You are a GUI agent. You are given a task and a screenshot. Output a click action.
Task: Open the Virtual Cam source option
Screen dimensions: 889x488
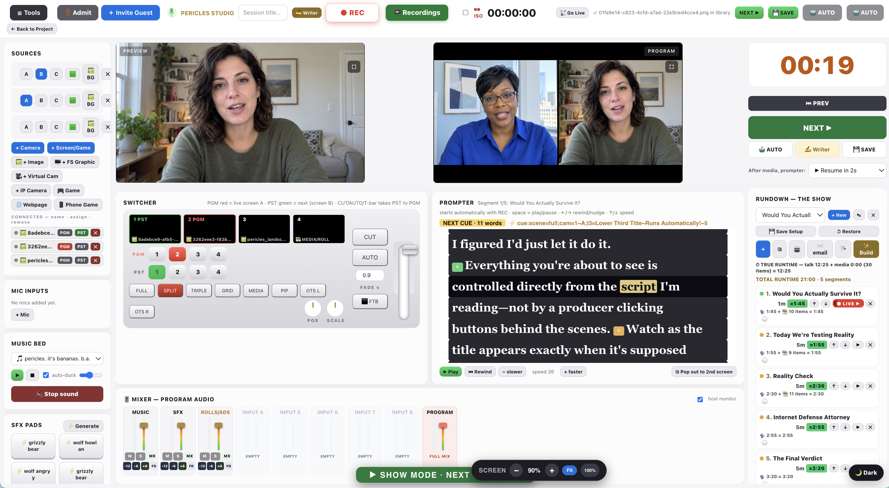coord(37,176)
